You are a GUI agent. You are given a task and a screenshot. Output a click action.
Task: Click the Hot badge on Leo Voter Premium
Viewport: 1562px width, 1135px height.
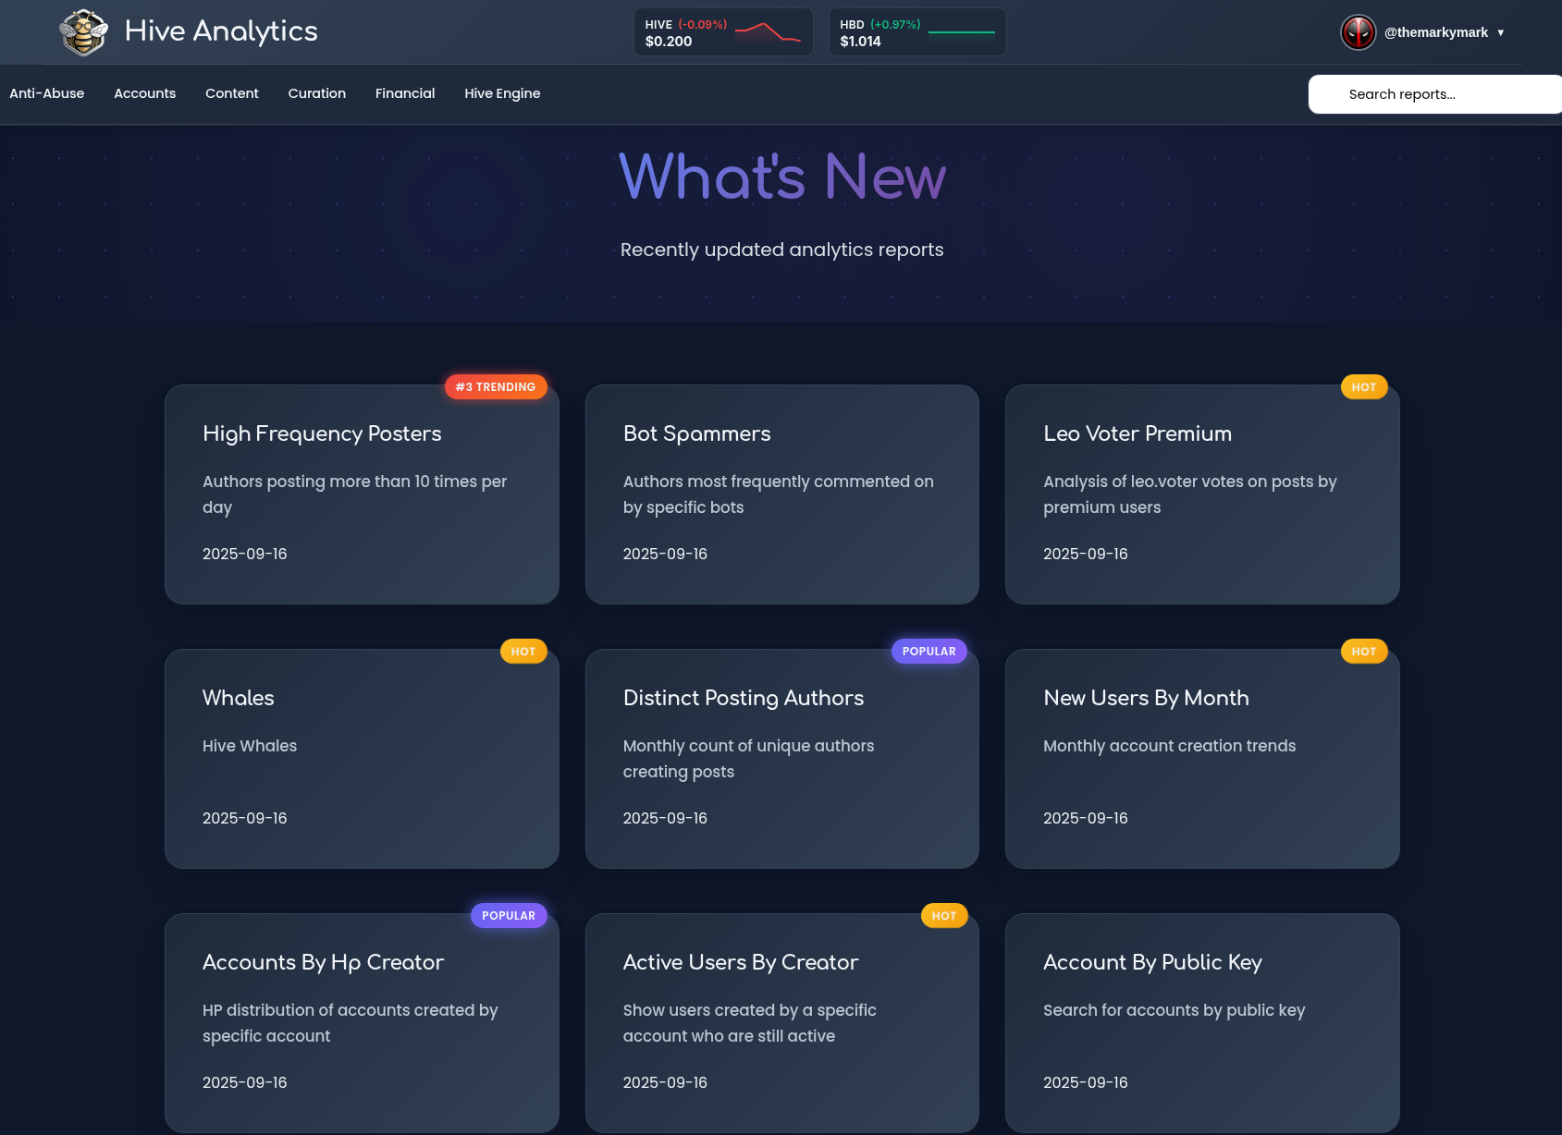(x=1363, y=387)
